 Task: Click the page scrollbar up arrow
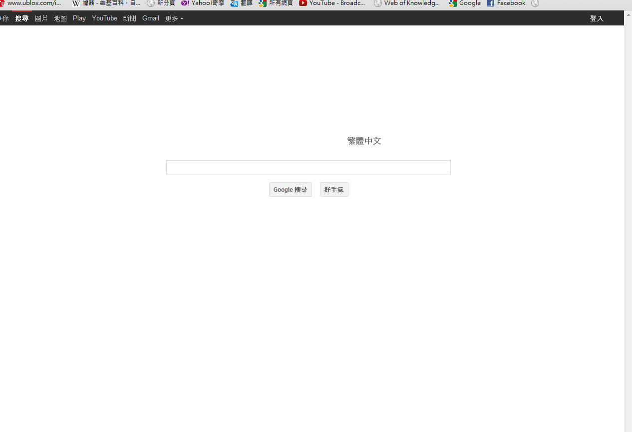628,14
